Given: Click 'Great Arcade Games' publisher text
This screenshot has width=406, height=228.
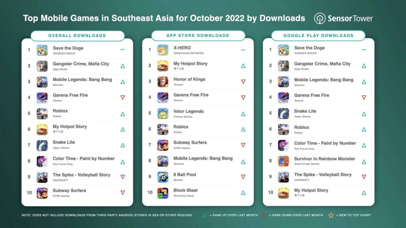Looking at the screenshot, I should coord(307,164).
